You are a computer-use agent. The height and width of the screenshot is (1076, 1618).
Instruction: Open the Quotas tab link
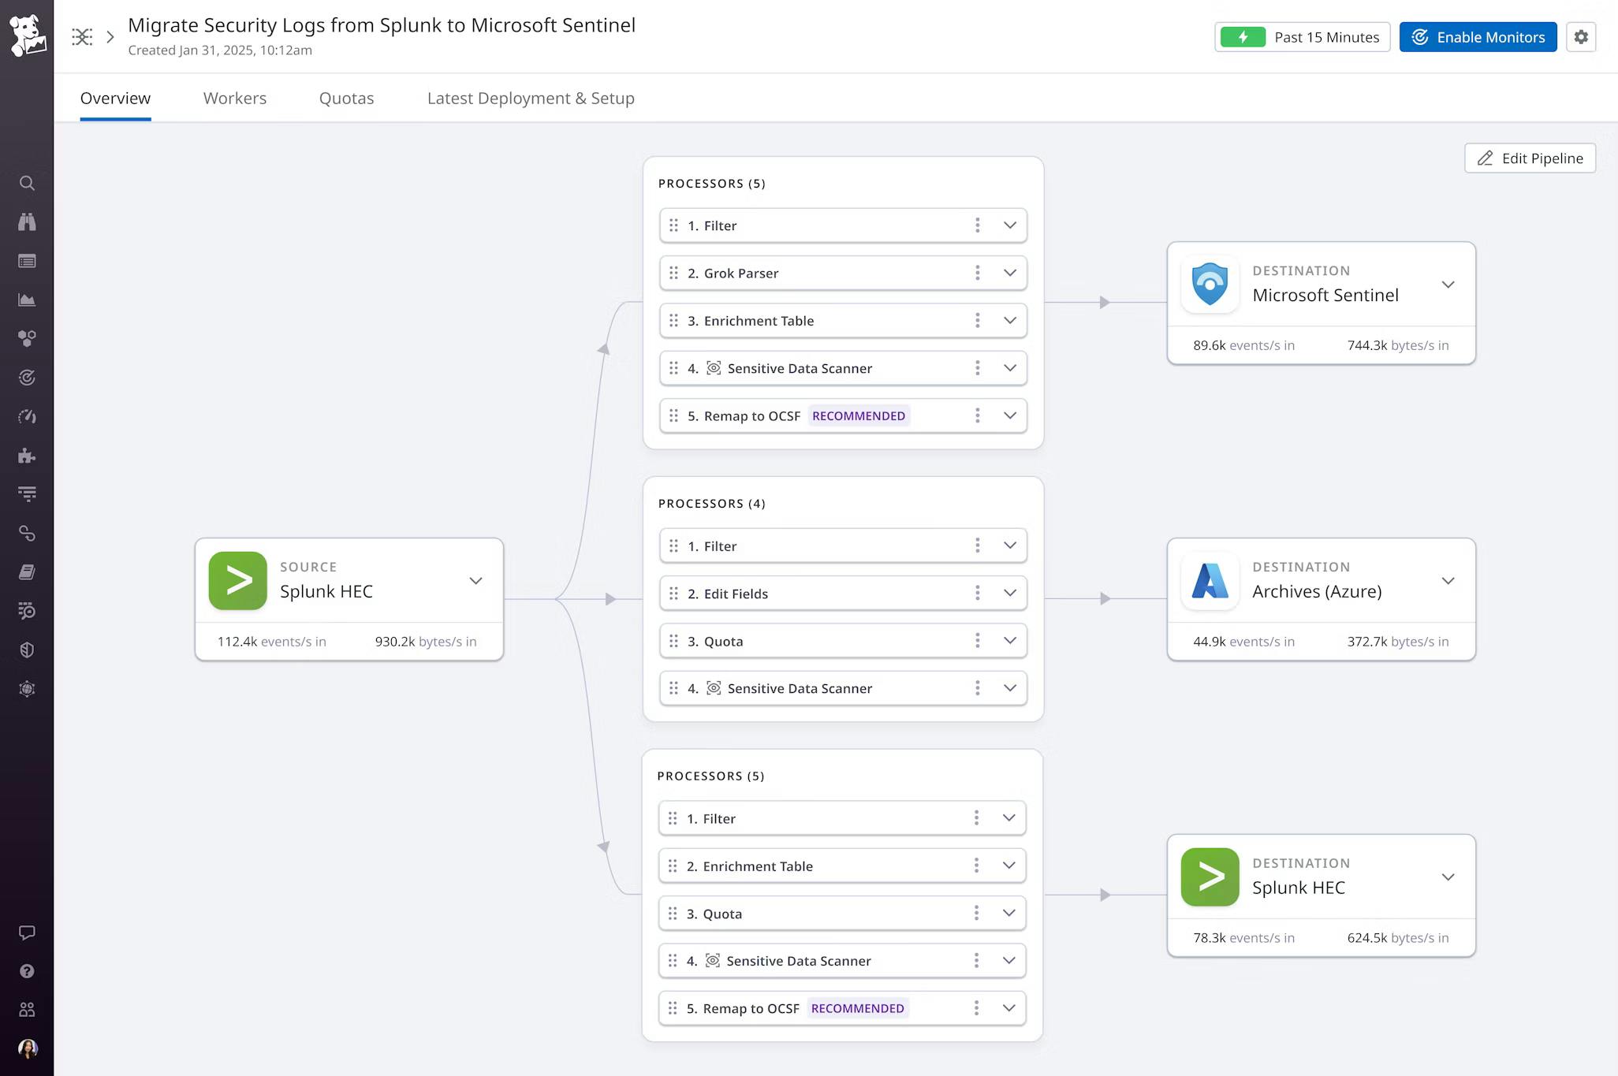346,98
